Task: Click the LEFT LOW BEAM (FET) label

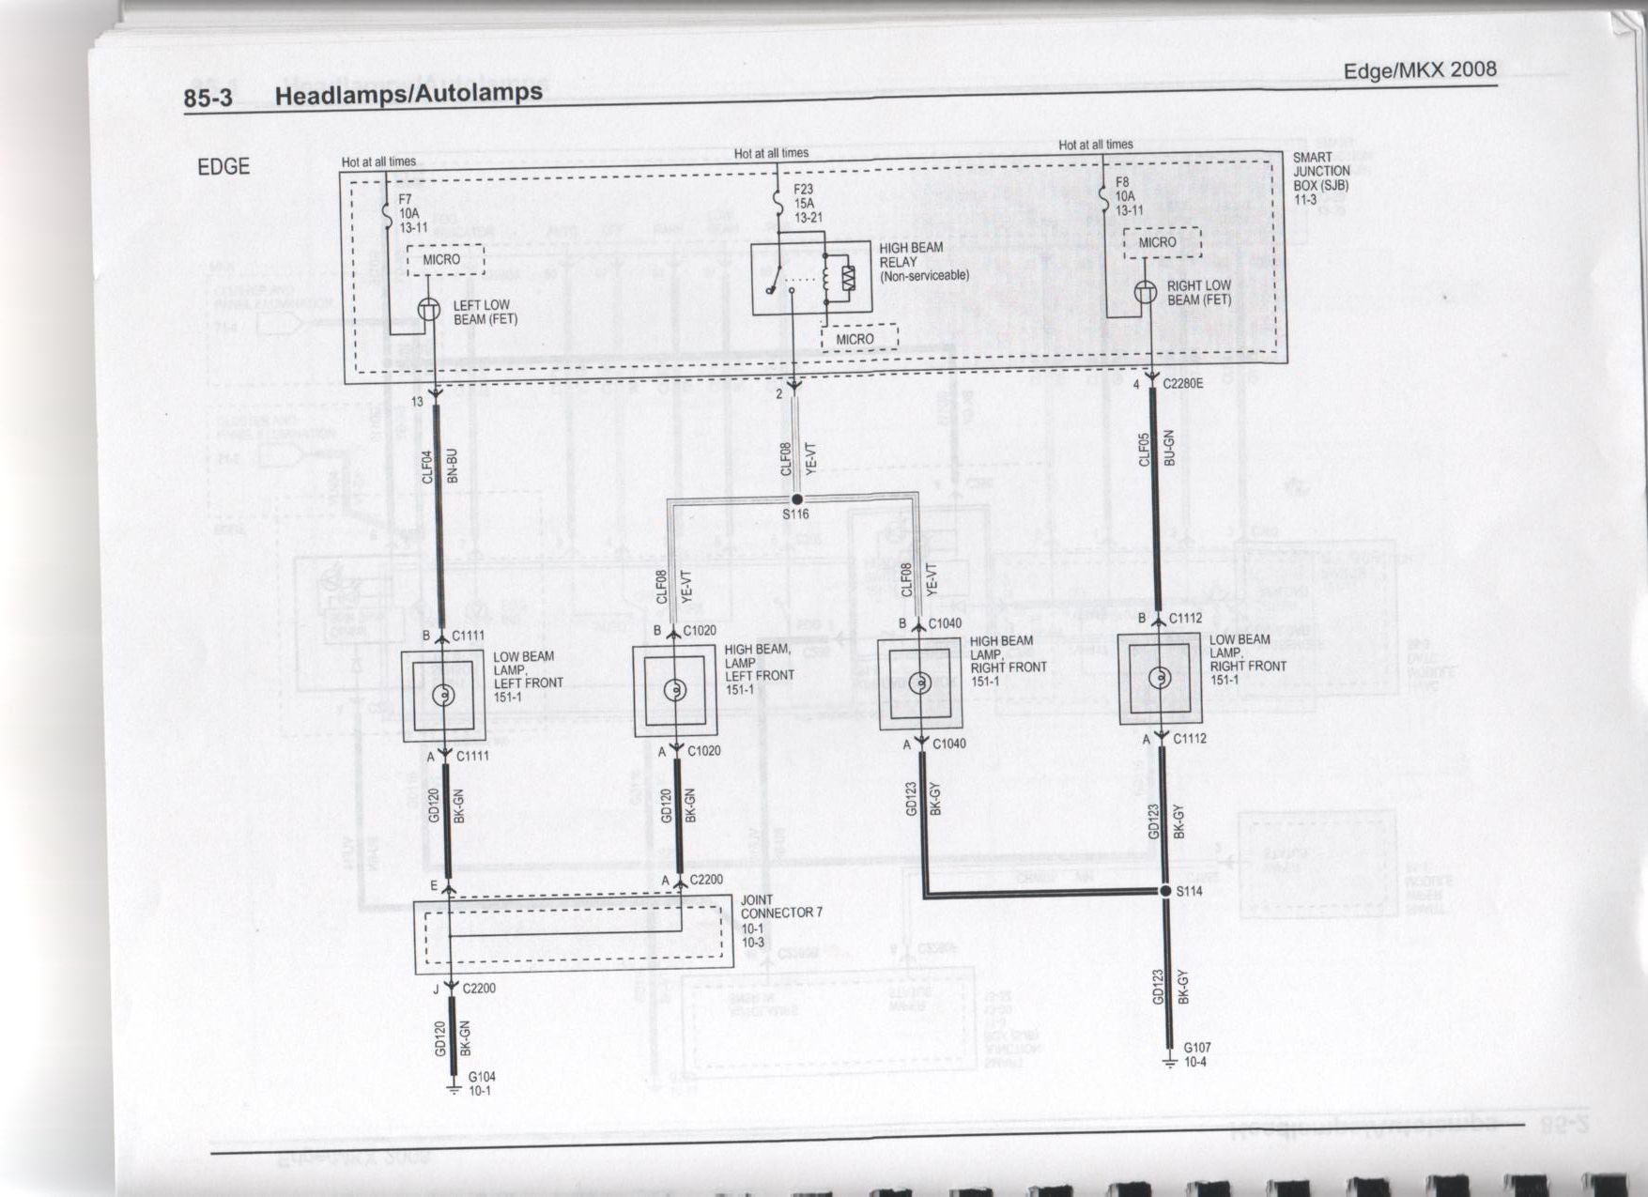Action: (x=485, y=313)
